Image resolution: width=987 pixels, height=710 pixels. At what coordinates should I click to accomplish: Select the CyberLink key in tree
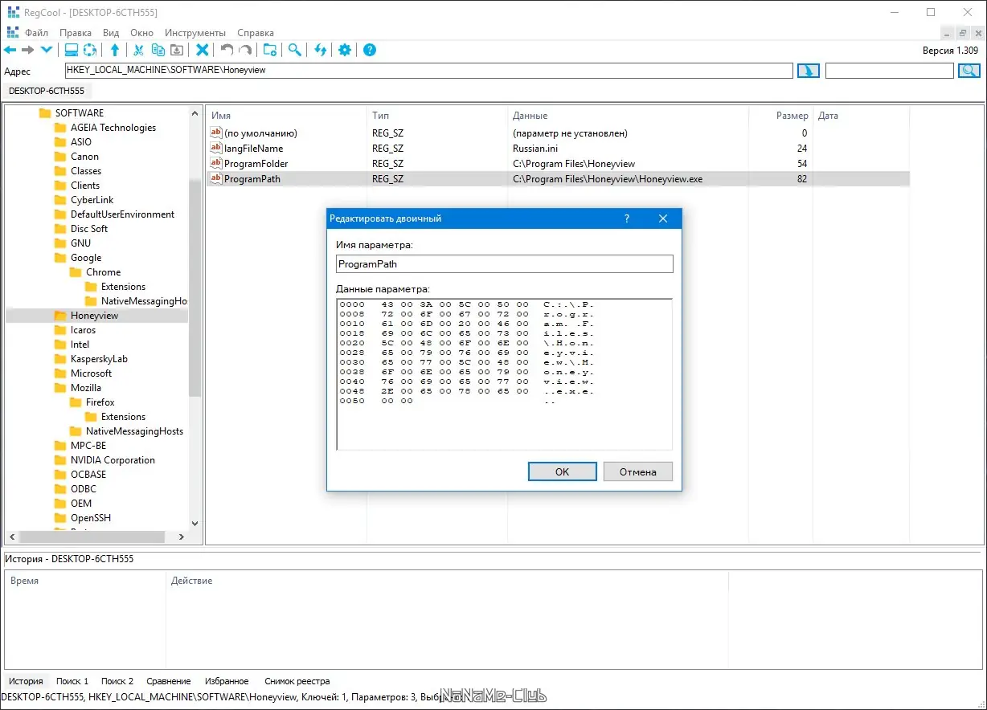pyautogui.click(x=92, y=200)
